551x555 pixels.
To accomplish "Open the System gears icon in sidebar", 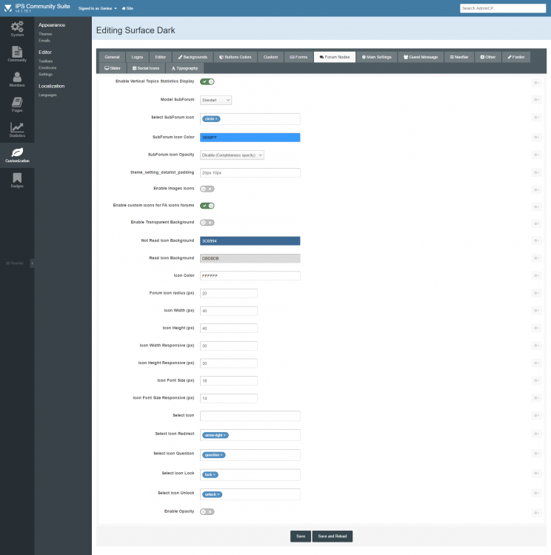I will [x=17, y=28].
